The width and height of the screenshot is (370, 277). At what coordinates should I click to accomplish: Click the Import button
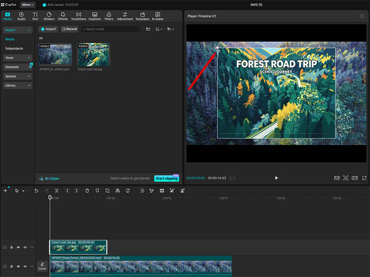(49, 29)
